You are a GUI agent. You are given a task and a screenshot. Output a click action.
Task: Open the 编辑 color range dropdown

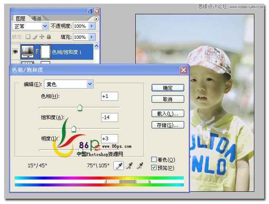90,84
